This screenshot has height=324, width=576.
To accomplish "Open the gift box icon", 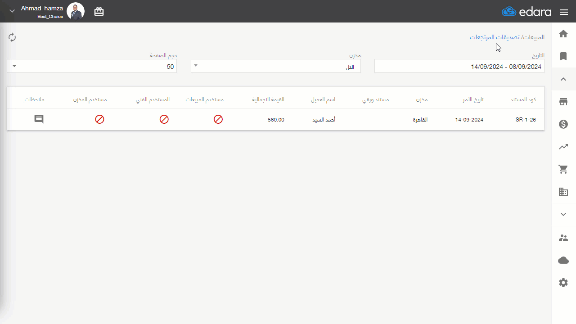I will (99, 12).
